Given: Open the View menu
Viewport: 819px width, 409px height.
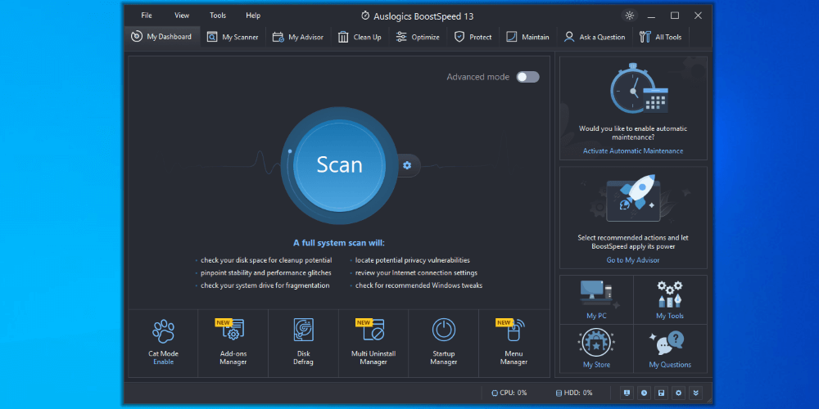Looking at the screenshot, I should click(182, 16).
